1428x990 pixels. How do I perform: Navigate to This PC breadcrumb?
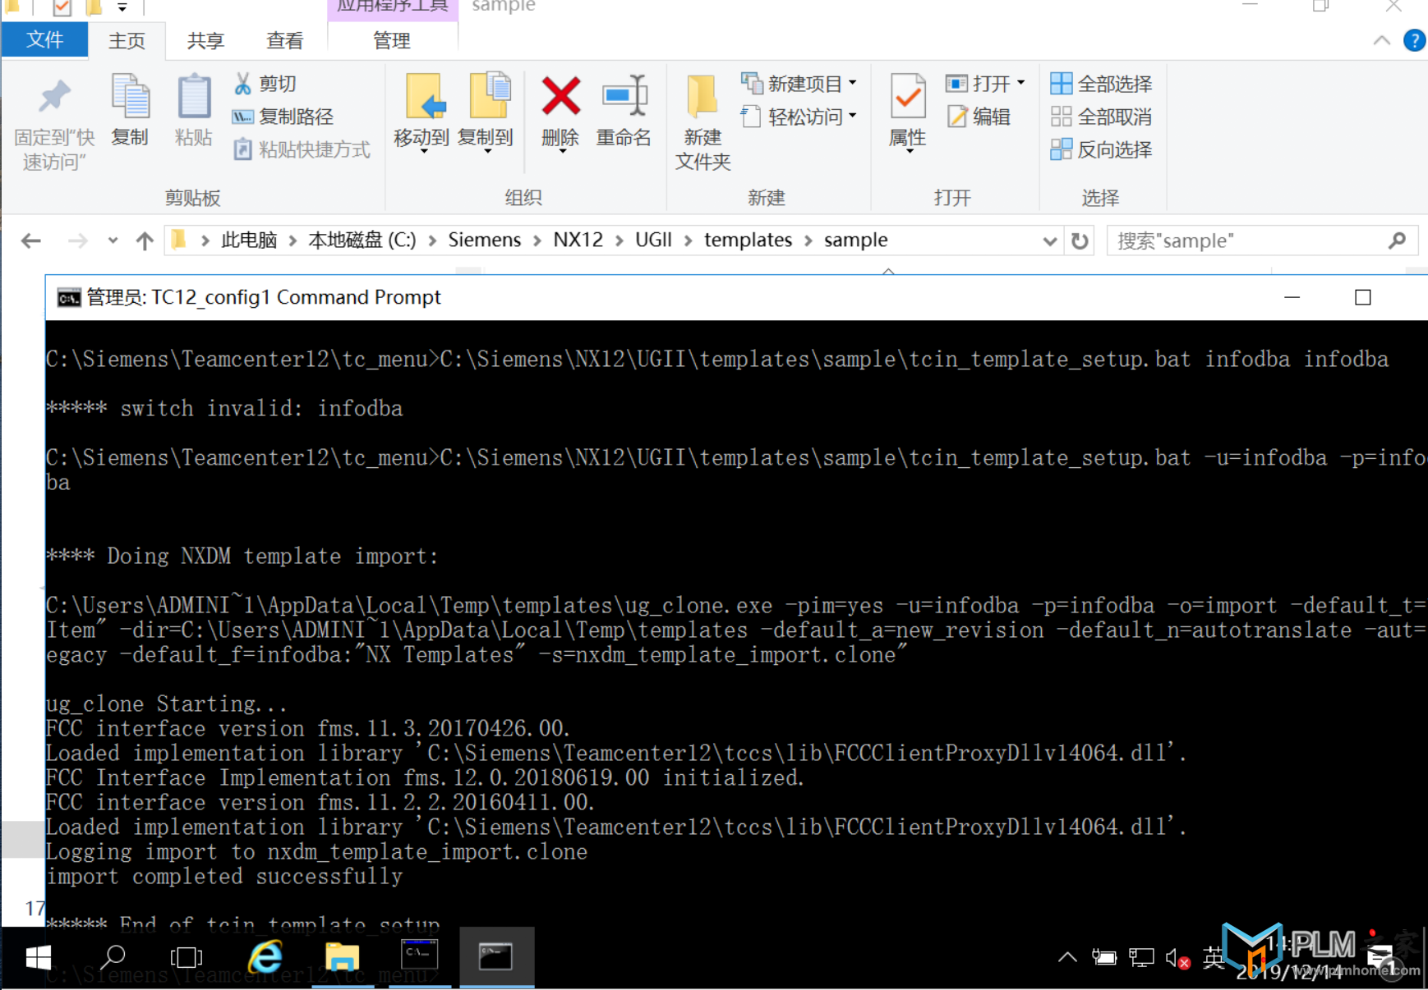(x=249, y=240)
